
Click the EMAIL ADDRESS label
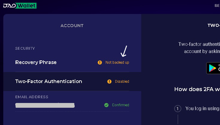click(32, 97)
